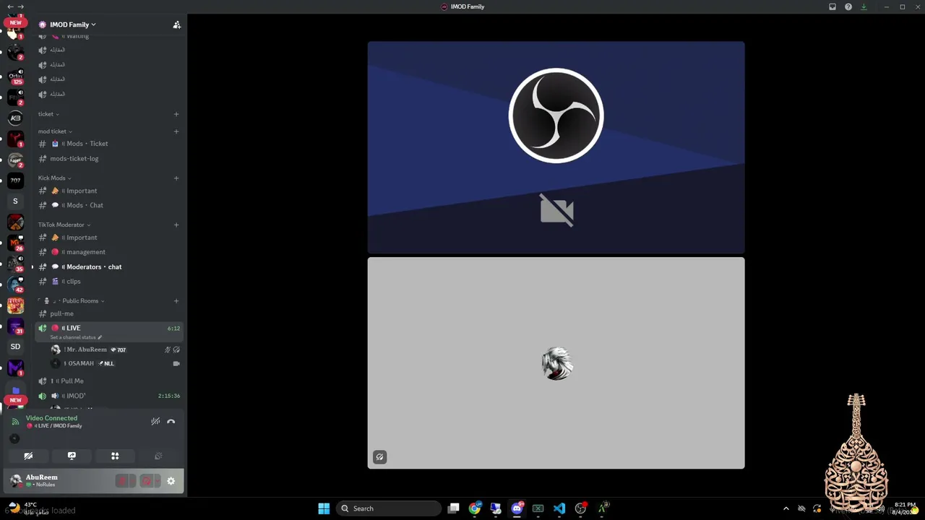
Task: Collapse the Kick Mods category
Action: 54,178
